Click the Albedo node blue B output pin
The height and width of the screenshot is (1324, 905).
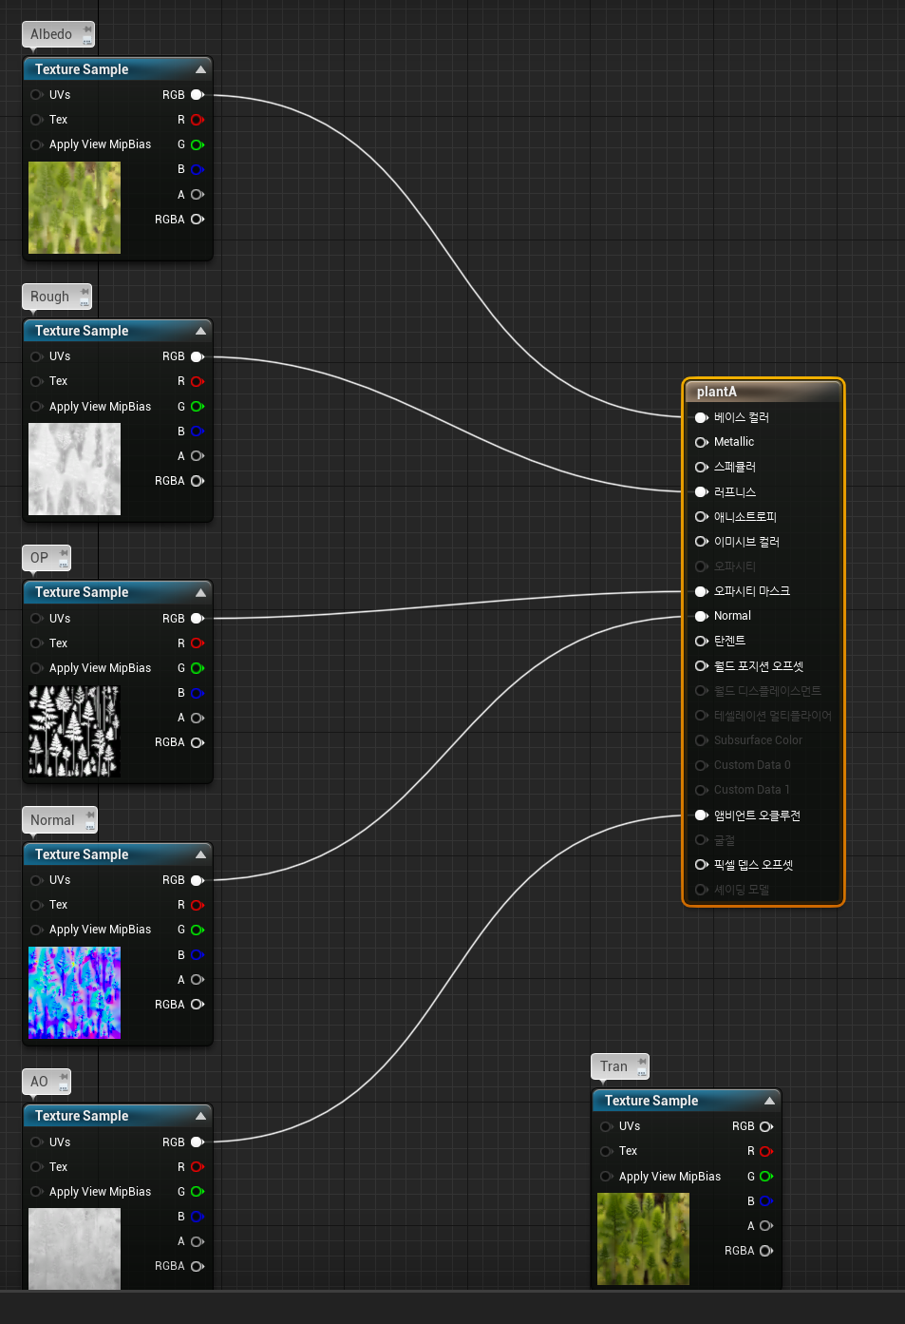(198, 169)
